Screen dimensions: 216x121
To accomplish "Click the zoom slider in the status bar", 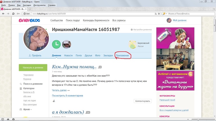I will point(198,119).
